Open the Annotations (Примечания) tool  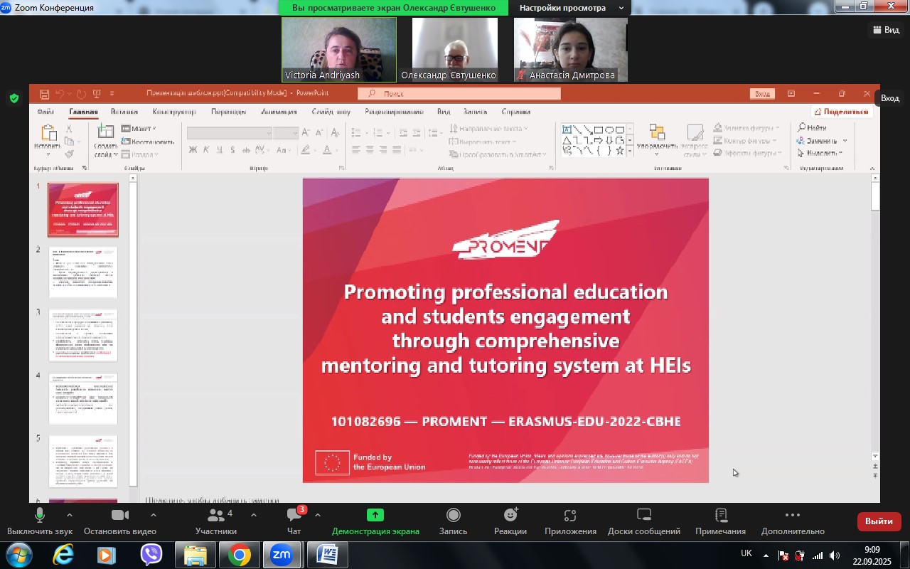pos(720,521)
